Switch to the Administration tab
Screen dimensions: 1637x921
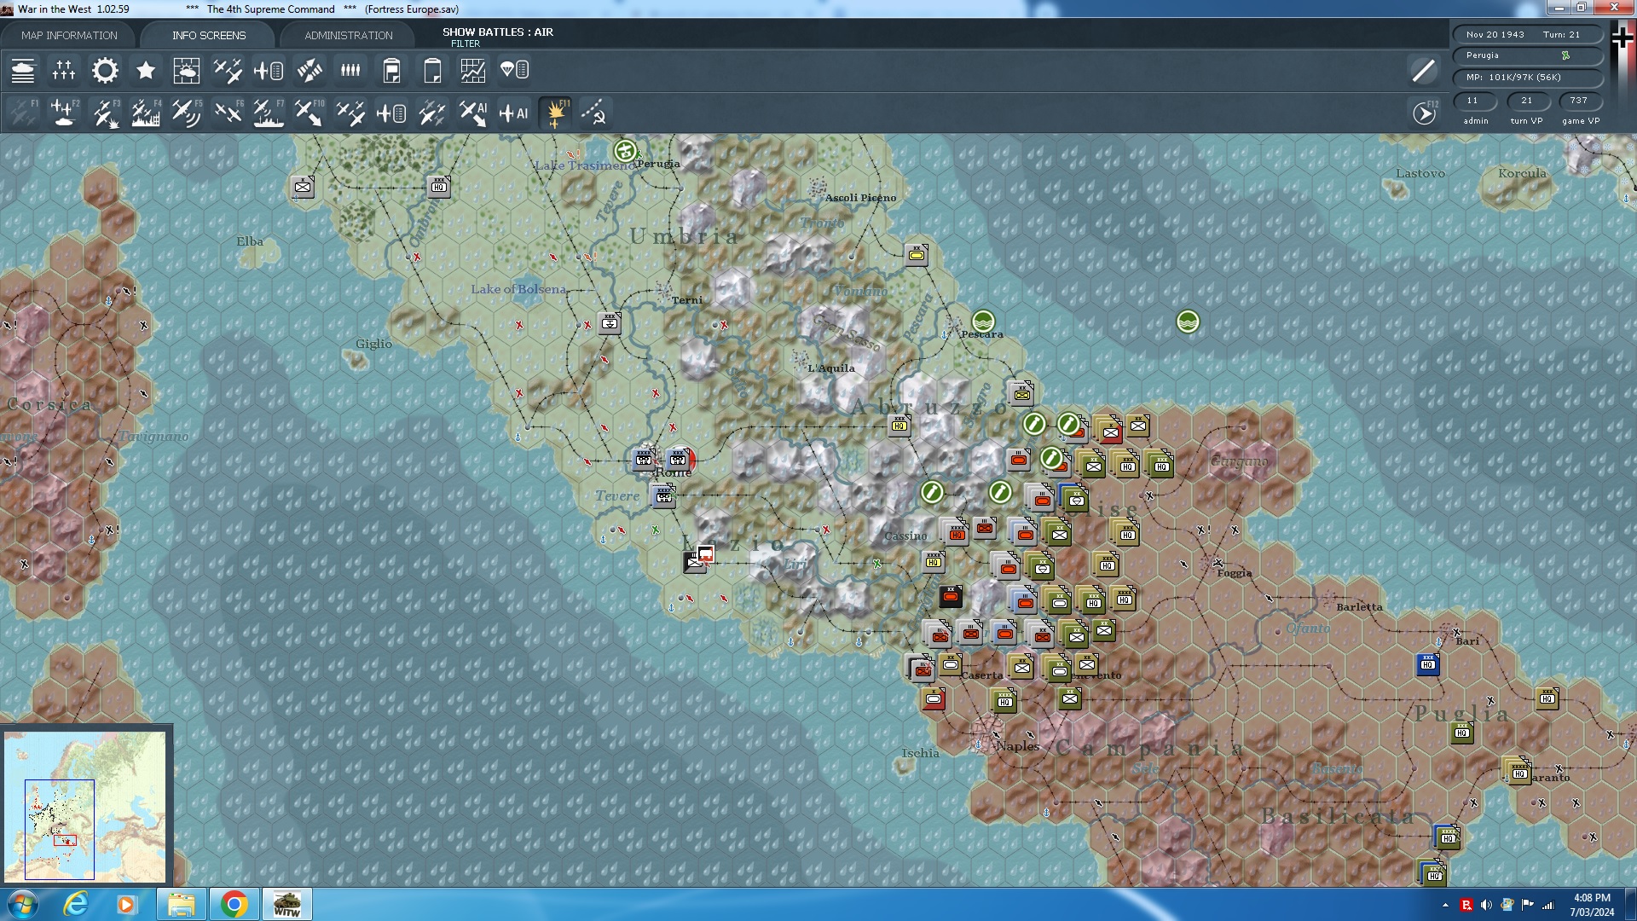click(348, 35)
